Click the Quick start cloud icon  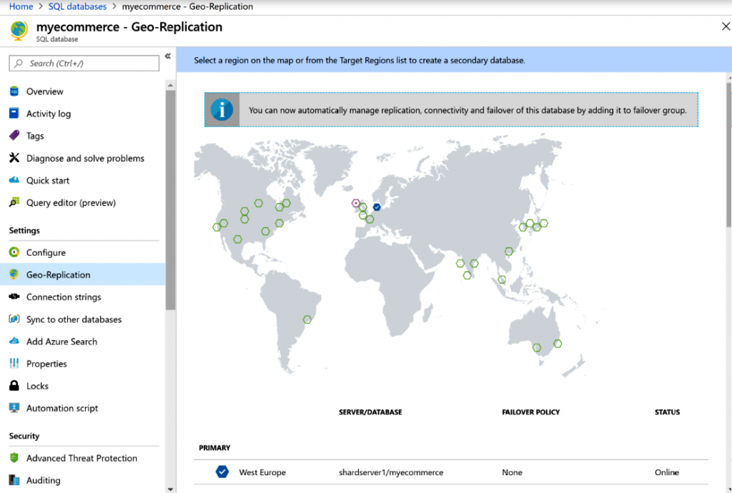[14, 181]
